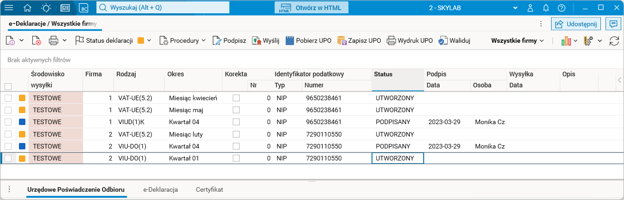624x200 pixels.
Task: Check row checkbox for Miesiąc maj
Action: pyautogui.click(x=8, y=110)
